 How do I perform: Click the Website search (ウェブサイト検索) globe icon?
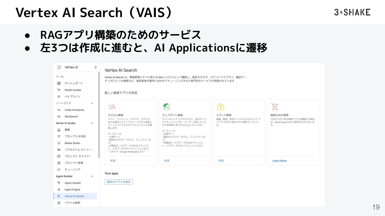click(x=167, y=107)
